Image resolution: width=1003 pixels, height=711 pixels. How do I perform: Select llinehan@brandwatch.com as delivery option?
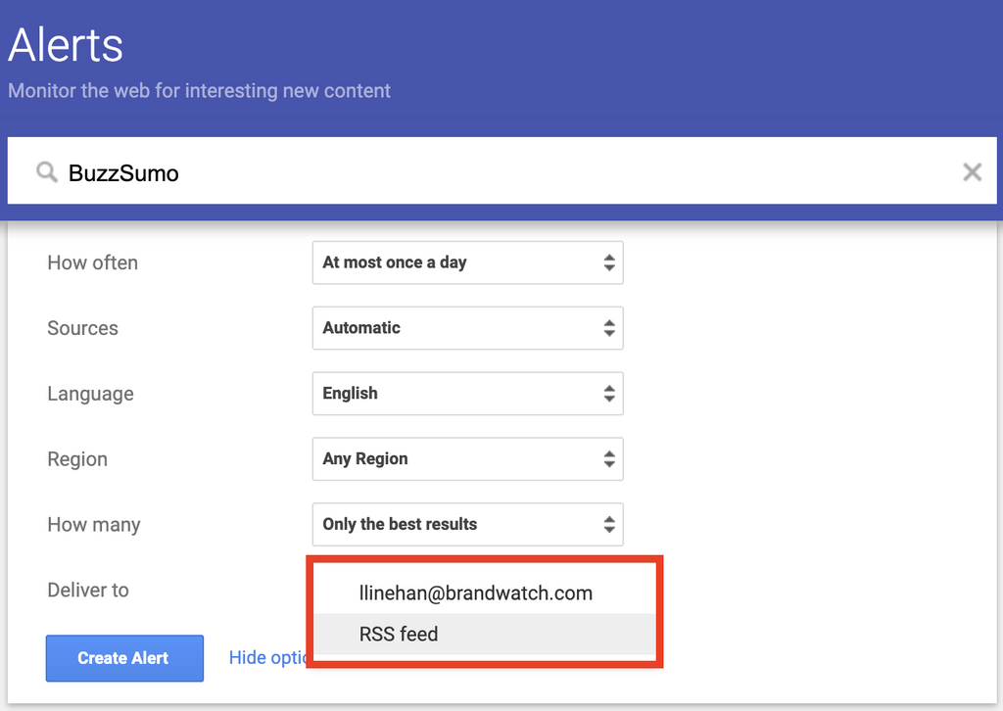click(476, 593)
